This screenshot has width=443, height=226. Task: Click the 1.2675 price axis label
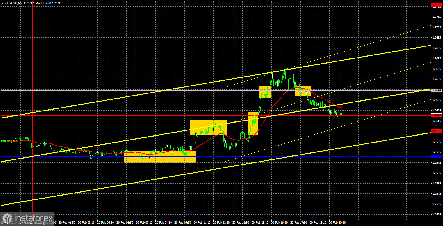pos(437,58)
